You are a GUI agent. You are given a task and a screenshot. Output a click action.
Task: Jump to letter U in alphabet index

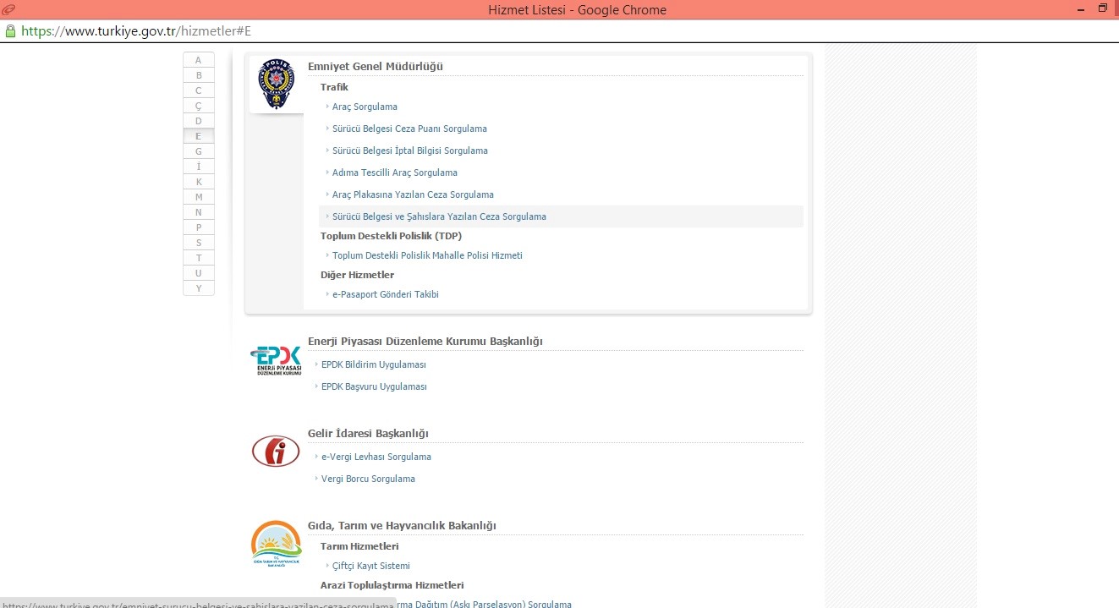[199, 273]
